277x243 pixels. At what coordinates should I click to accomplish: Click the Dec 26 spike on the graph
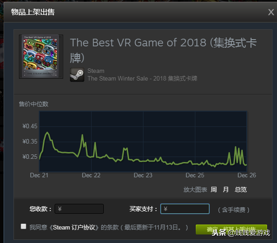[235, 147]
